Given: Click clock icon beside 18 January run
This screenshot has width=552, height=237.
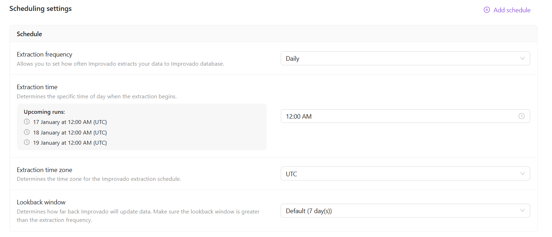Looking at the screenshot, I should [27, 132].
